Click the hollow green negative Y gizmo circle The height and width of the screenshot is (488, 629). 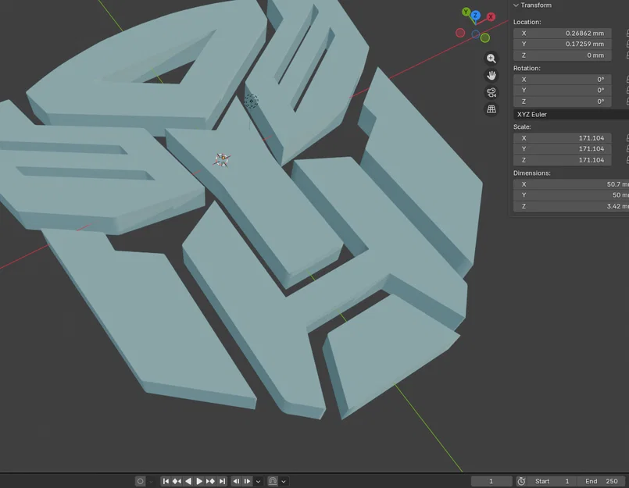pos(485,38)
